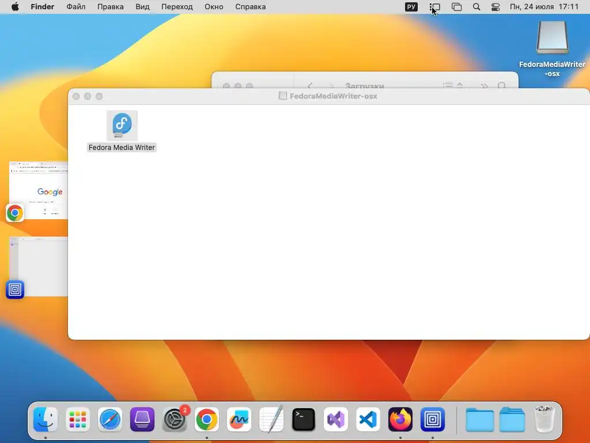Switch input source via РУ indicator
This screenshot has width=590, height=443.
tap(411, 7)
